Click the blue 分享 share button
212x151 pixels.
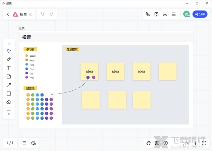click(200, 14)
